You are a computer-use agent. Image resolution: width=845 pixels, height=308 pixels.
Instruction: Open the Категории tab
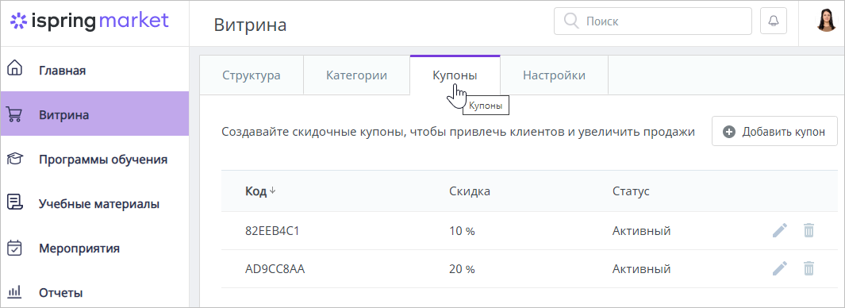click(356, 75)
